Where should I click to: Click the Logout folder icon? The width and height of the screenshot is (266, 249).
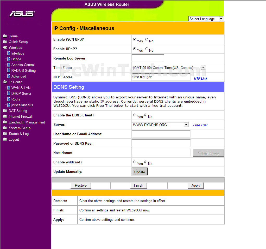[x=5, y=139]
